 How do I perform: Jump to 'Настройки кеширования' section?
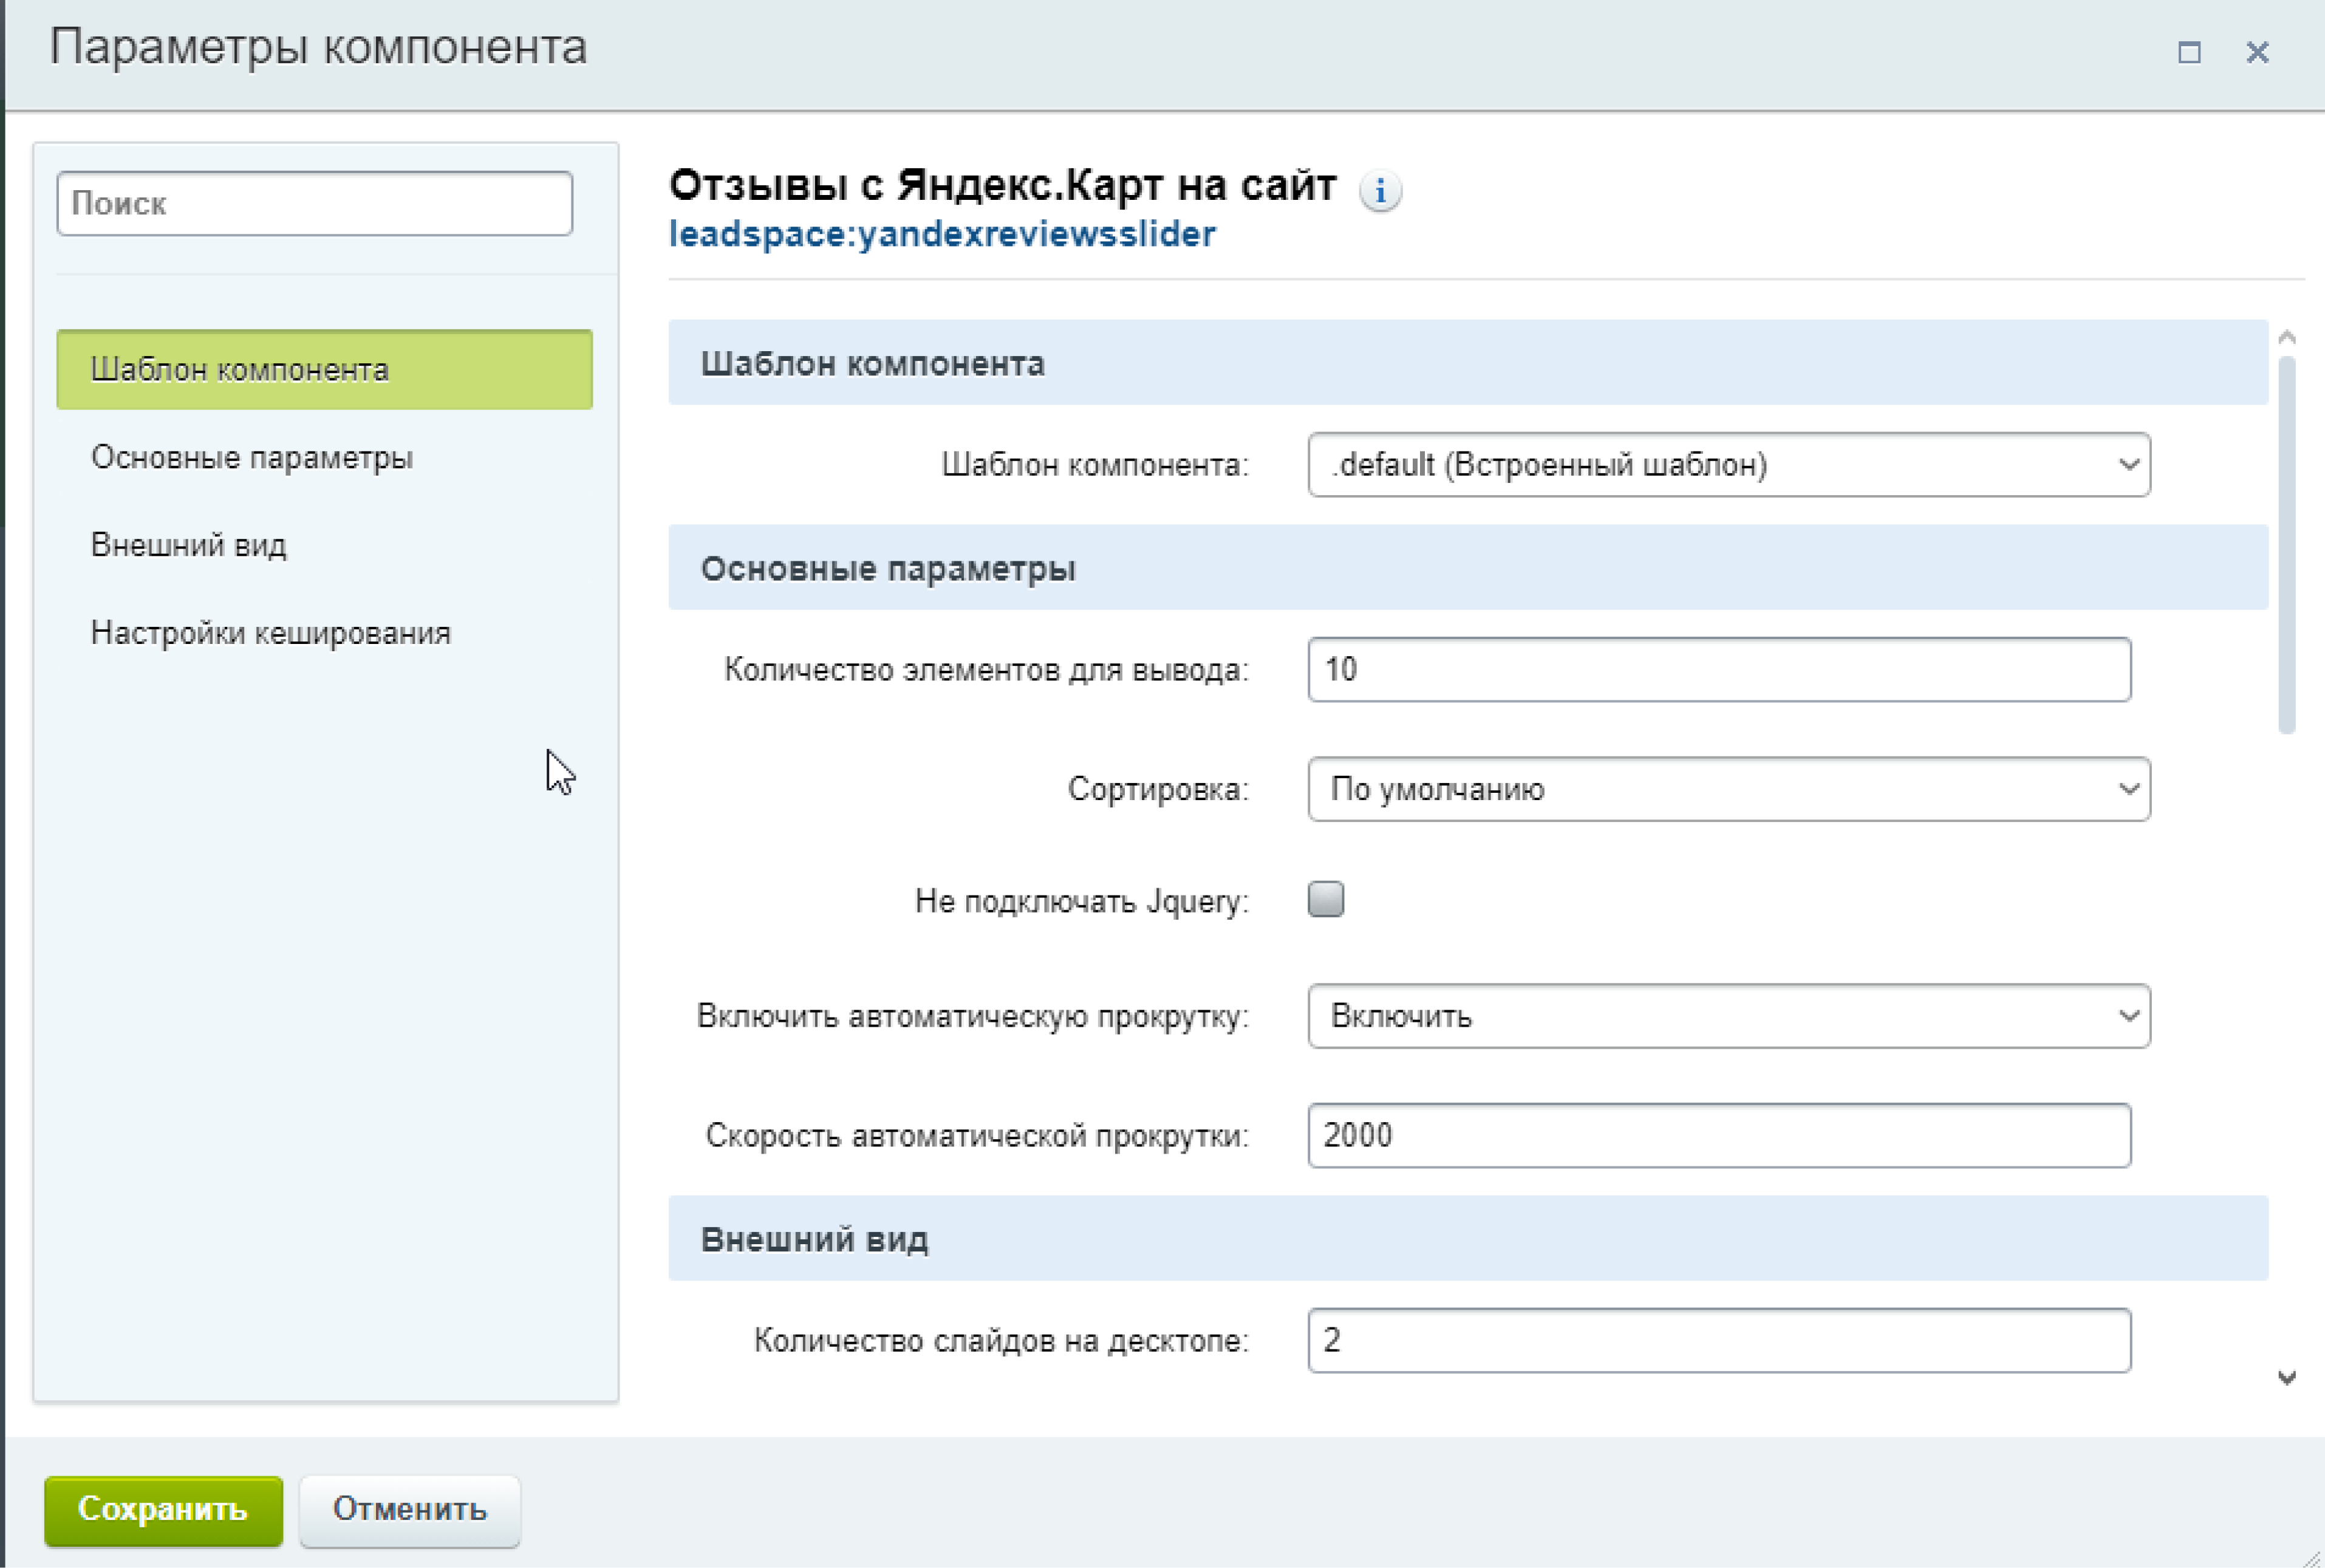click(271, 633)
